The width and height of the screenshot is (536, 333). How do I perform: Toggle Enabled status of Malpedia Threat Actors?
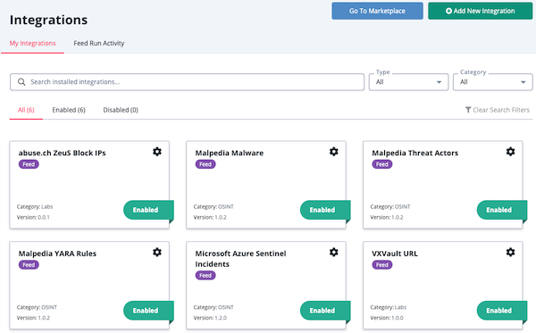click(x=502, y=210)
